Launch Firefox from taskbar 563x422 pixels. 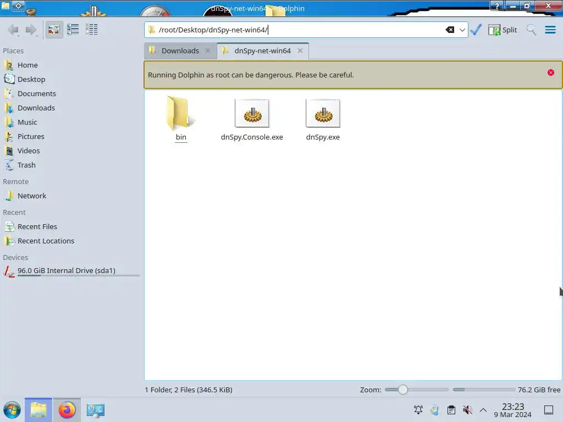tap(67, 410)
